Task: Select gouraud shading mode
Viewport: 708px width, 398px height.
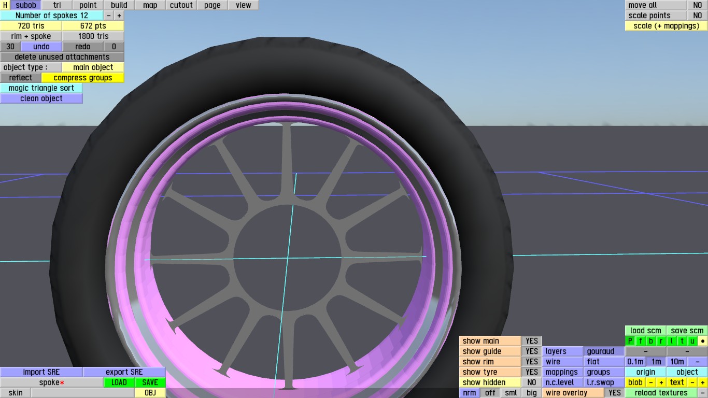Action: tap(604, 351)
